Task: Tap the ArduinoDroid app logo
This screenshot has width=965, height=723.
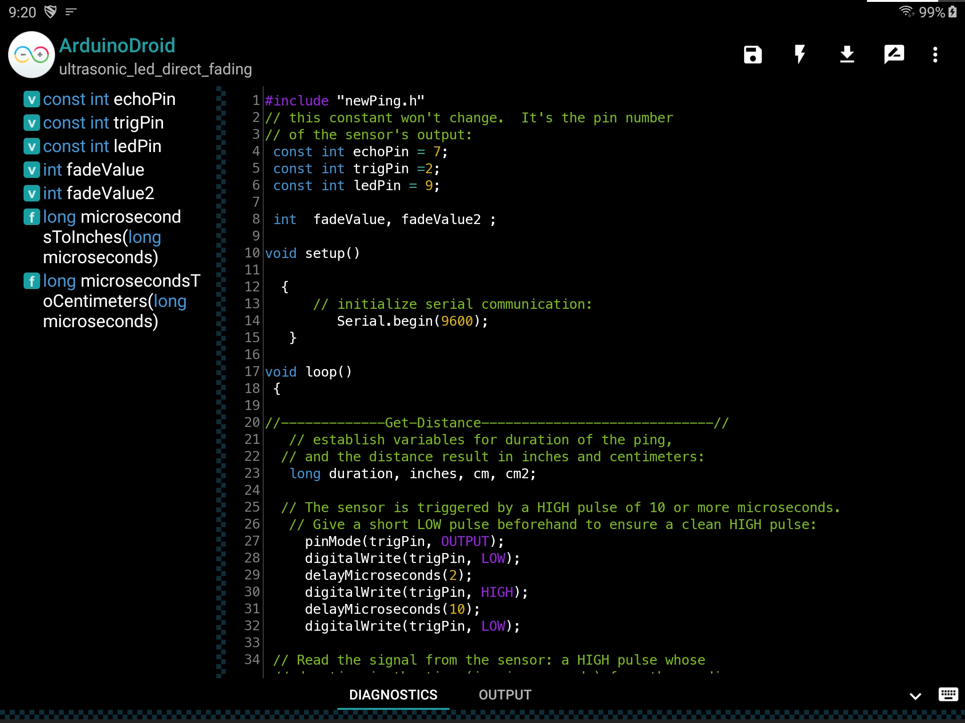Action: point(31,55)
